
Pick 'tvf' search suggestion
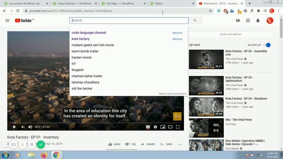click(x=73, y=64)
